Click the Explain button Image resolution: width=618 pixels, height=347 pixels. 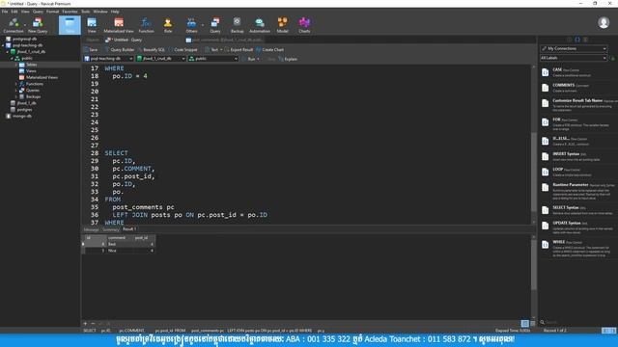(x=288, y=59)
